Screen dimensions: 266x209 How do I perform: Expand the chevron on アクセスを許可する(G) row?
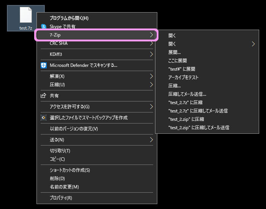pos(151,107)
